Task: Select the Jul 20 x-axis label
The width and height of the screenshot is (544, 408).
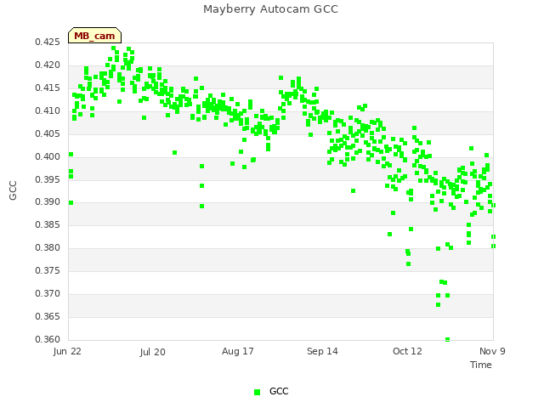Action: (153, 352)
